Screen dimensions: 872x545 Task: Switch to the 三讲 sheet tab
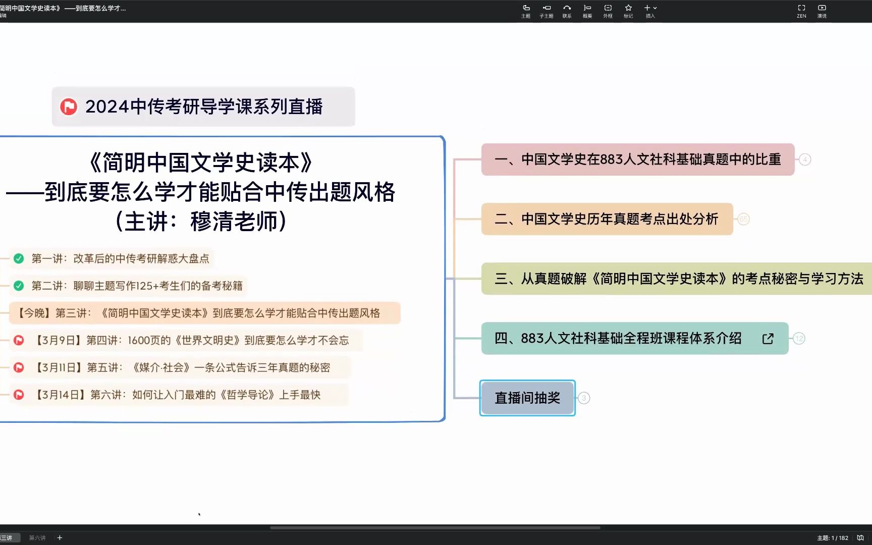(7, 538)
